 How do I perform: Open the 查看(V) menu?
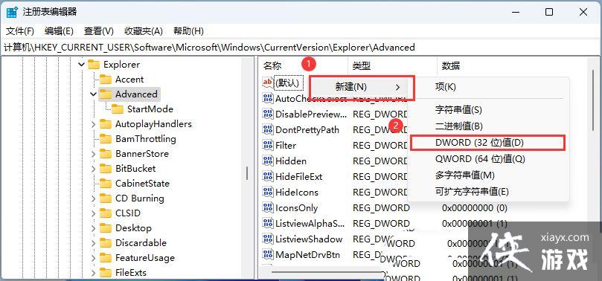(99, 31)
